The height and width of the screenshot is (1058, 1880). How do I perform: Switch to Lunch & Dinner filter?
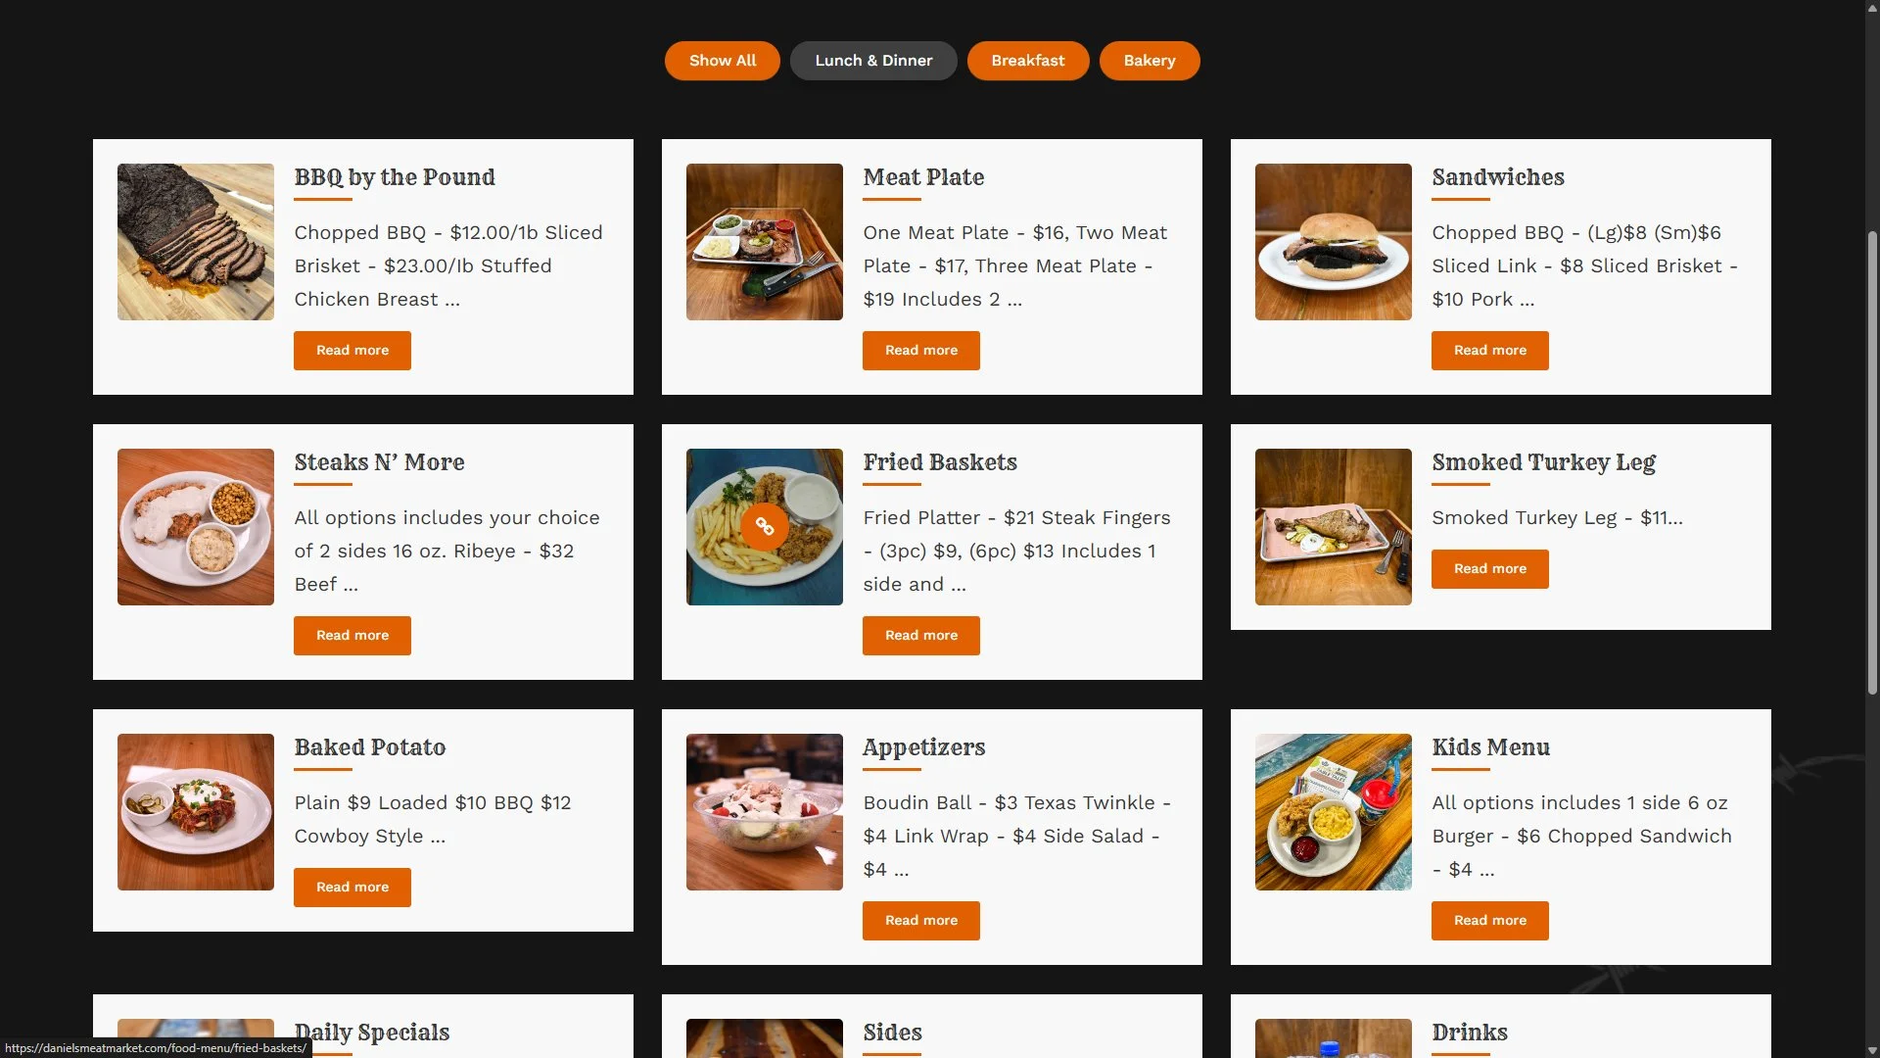tap(873, 61)
